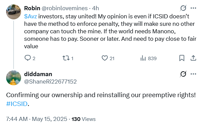Viewport: 203px width, 125px height.
Task: Open the 7:44 AM May 15, 2025 timestamp
Action: click(37, 119)
